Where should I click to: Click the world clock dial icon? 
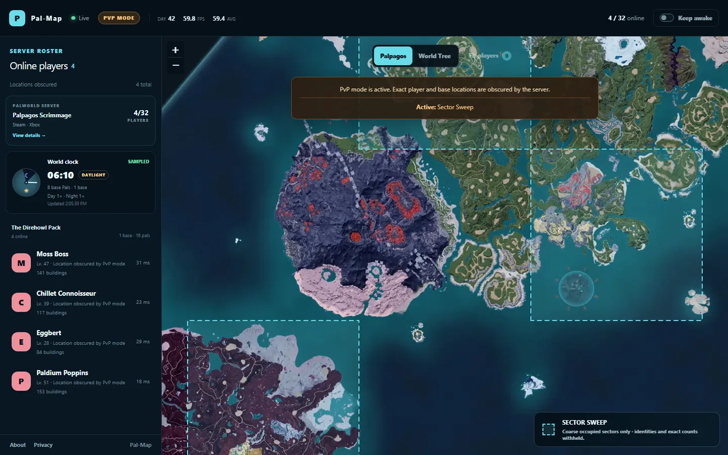pos(26,183)
